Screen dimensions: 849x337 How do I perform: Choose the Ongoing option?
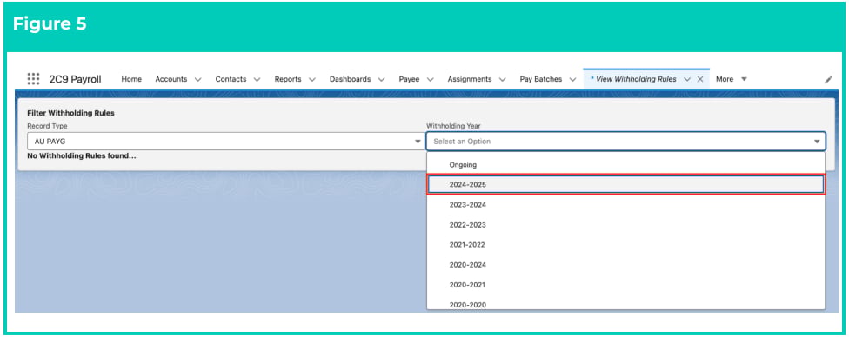pos(626,164)
